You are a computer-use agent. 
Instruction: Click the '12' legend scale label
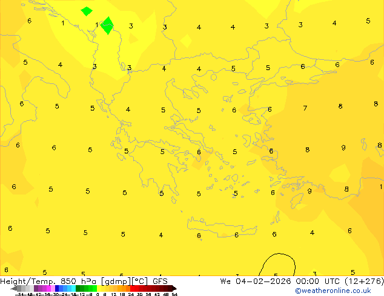tap(114, 294)
